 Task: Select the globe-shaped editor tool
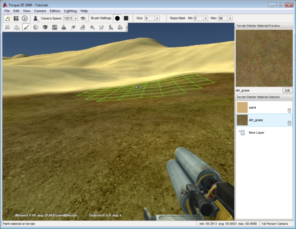point(36,28)
